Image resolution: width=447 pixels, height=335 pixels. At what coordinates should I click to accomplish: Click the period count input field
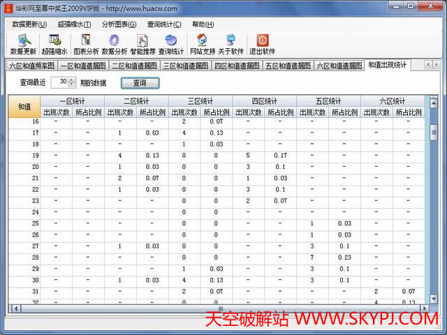[60, 82]
